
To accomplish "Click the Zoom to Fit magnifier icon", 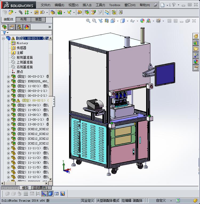I will click(x=88, y=21).
